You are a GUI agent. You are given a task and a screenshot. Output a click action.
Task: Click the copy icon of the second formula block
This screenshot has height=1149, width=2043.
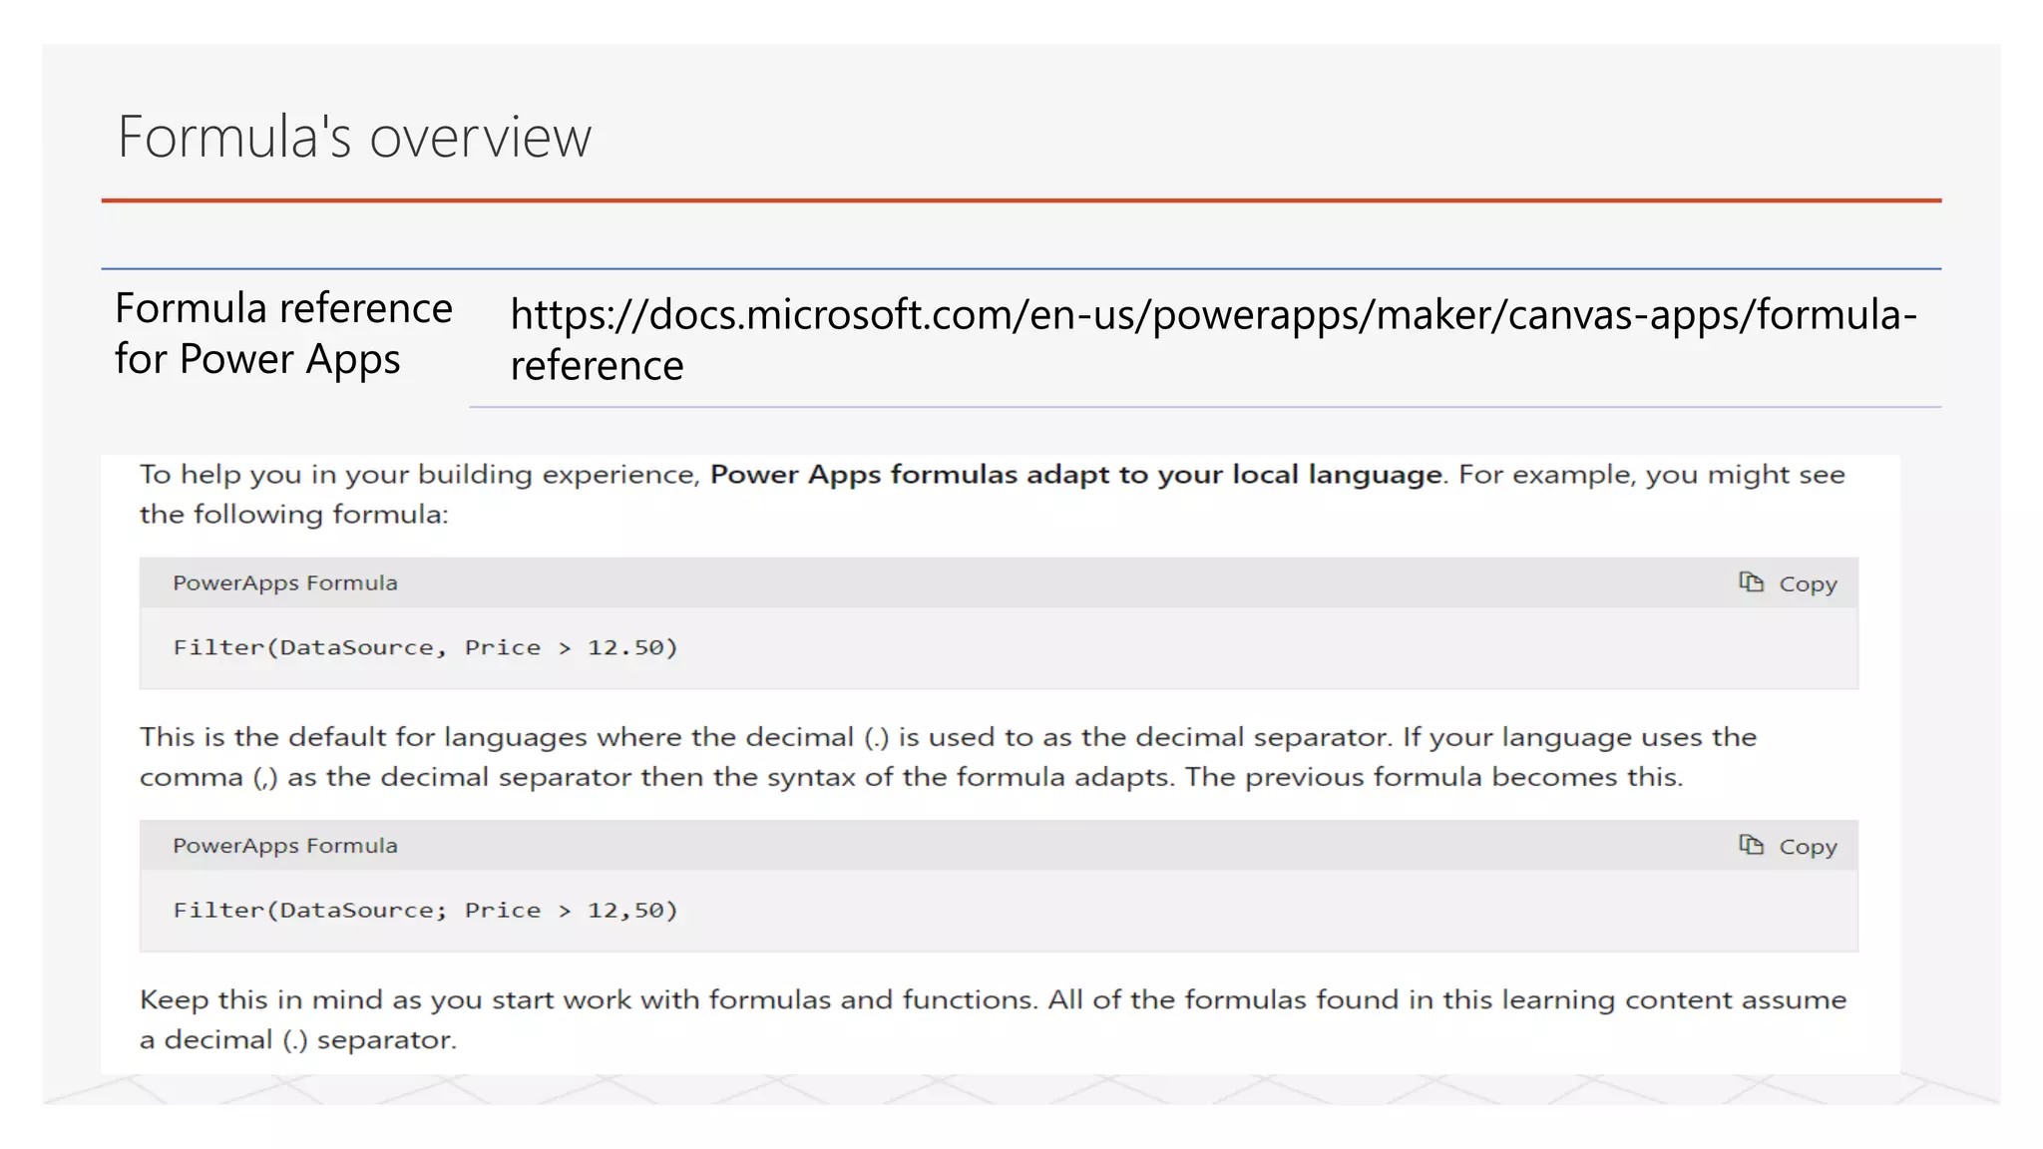coord(1751,845)
